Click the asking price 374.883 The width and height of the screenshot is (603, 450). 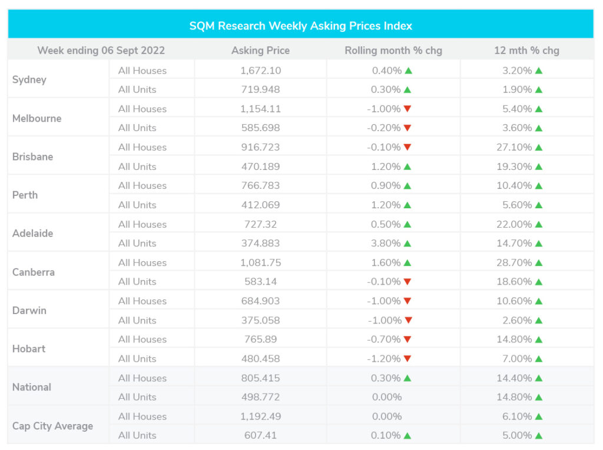coord(261,244)
